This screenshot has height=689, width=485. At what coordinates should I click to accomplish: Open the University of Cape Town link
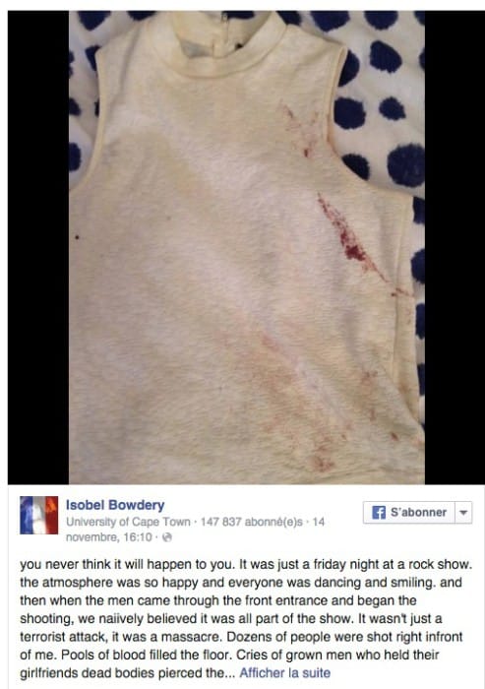(x=128, y=522)
